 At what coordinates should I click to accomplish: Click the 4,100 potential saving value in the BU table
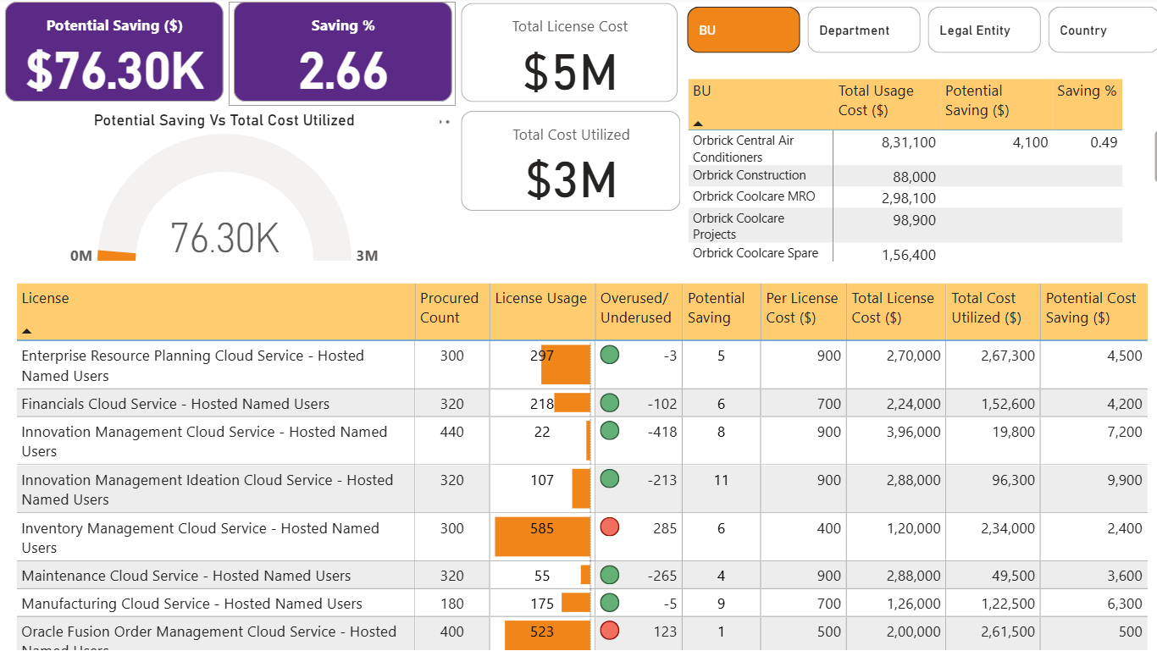[1030, 142]
